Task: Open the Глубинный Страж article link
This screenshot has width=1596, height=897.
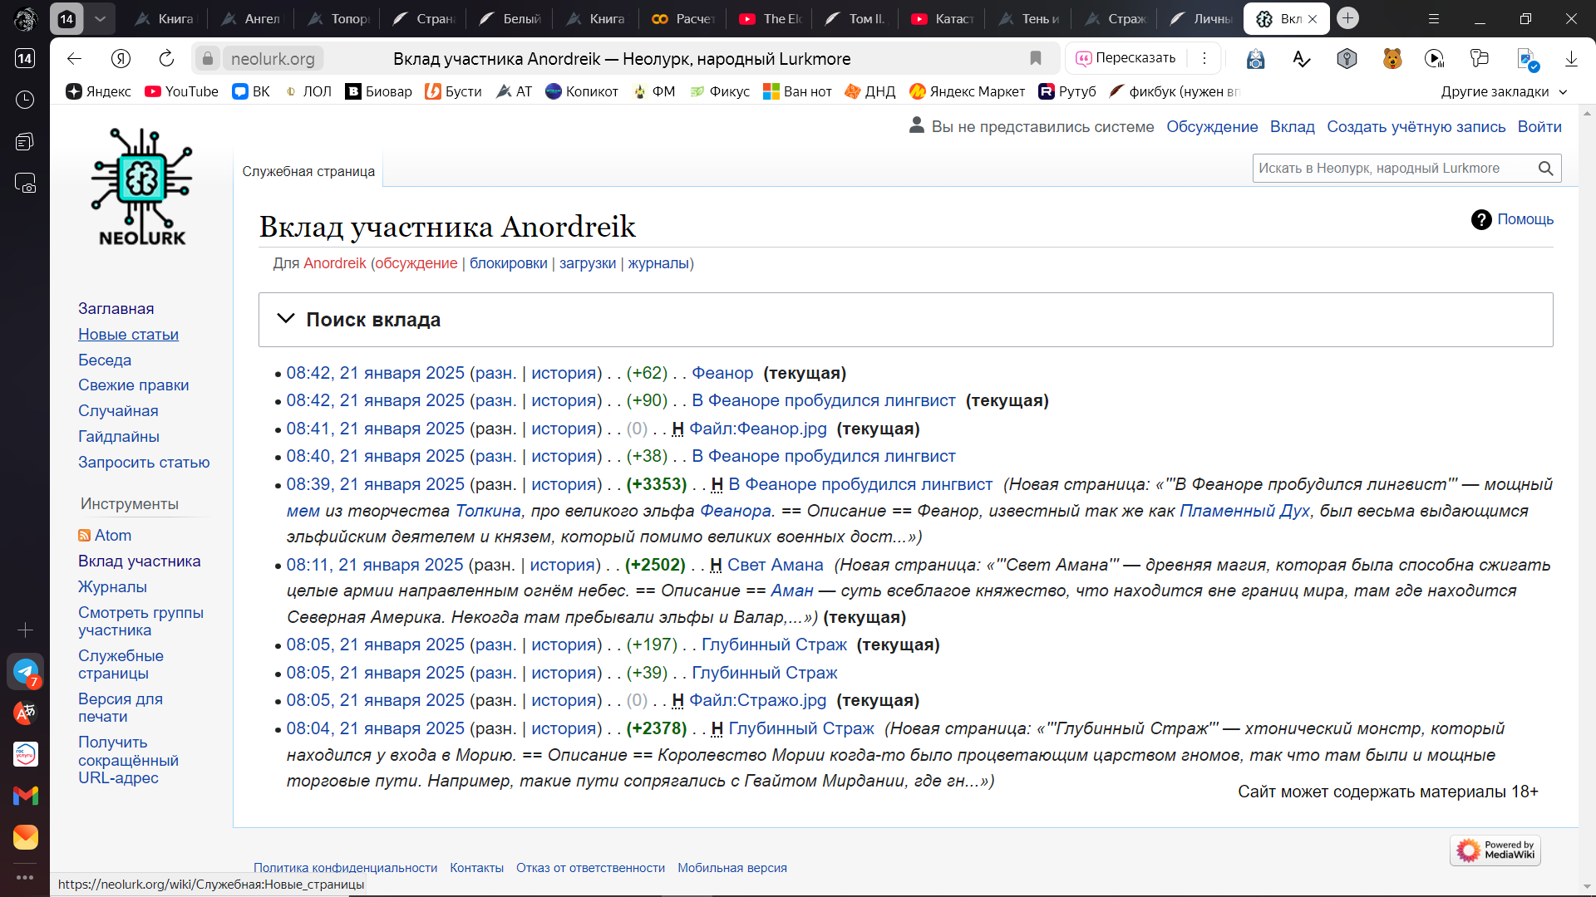Action: (774, 645)
